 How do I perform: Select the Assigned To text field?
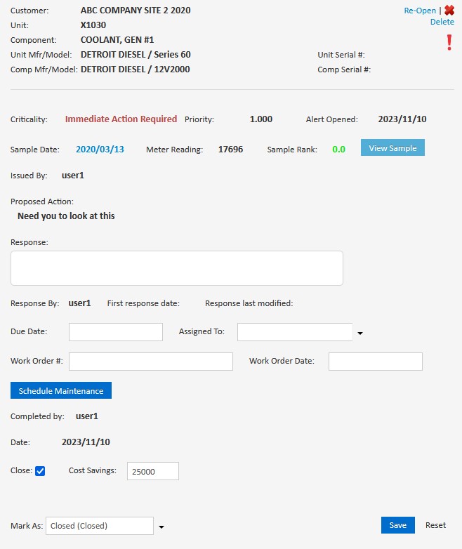pos(294,332)
